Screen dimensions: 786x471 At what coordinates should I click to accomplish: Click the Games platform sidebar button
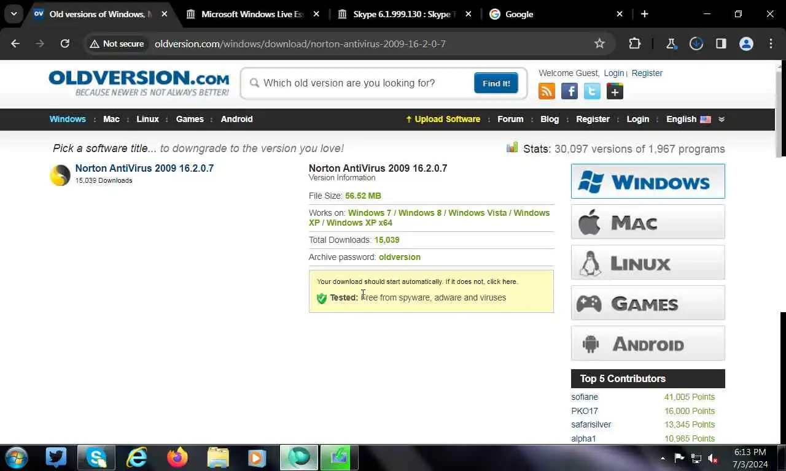pos(648,302)
